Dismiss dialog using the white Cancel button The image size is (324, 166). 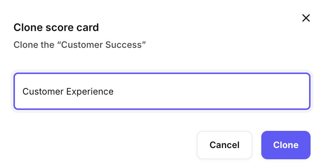point(224,145)
